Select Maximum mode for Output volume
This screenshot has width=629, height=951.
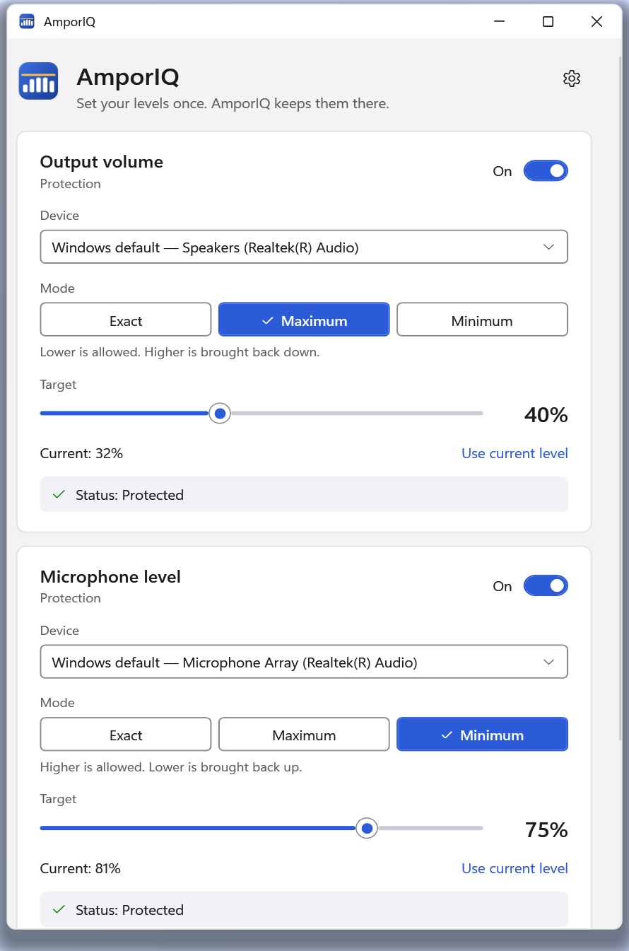(304, 320)
